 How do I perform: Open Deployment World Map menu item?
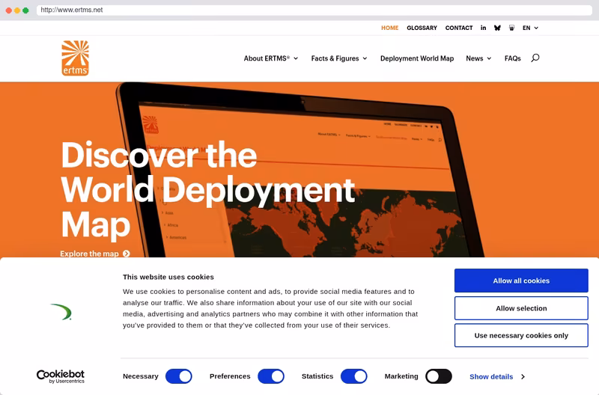(417, 58)
